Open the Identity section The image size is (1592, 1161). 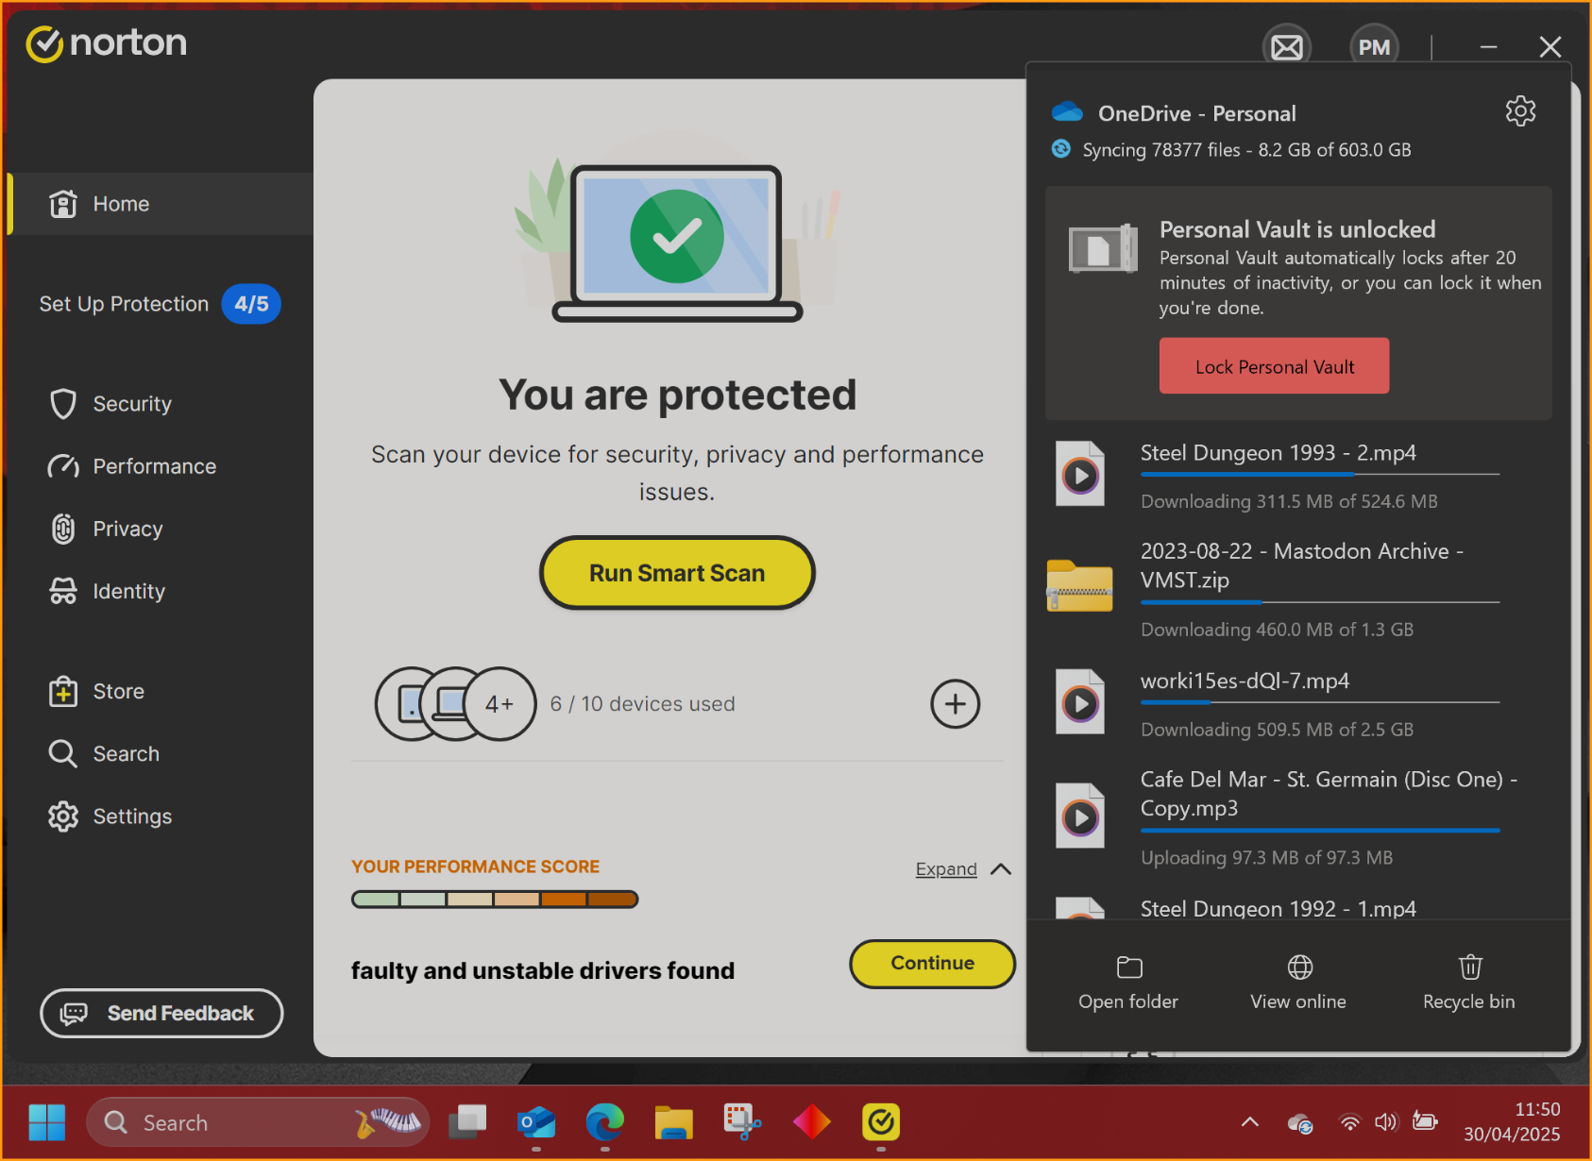pos(109,591)
